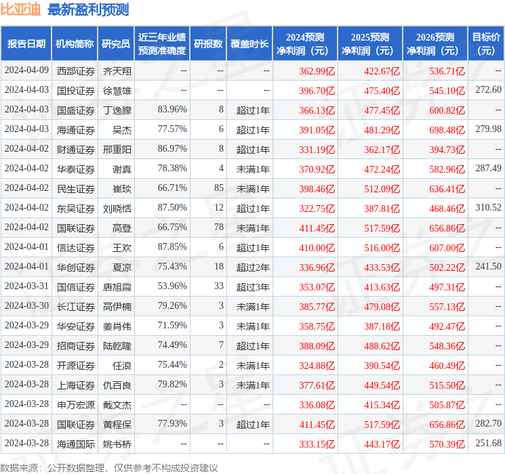Viewport: 505px width, 474px height.
Task: Click the 近三年业绩预测准确度 header
Action: pos(162,44)
